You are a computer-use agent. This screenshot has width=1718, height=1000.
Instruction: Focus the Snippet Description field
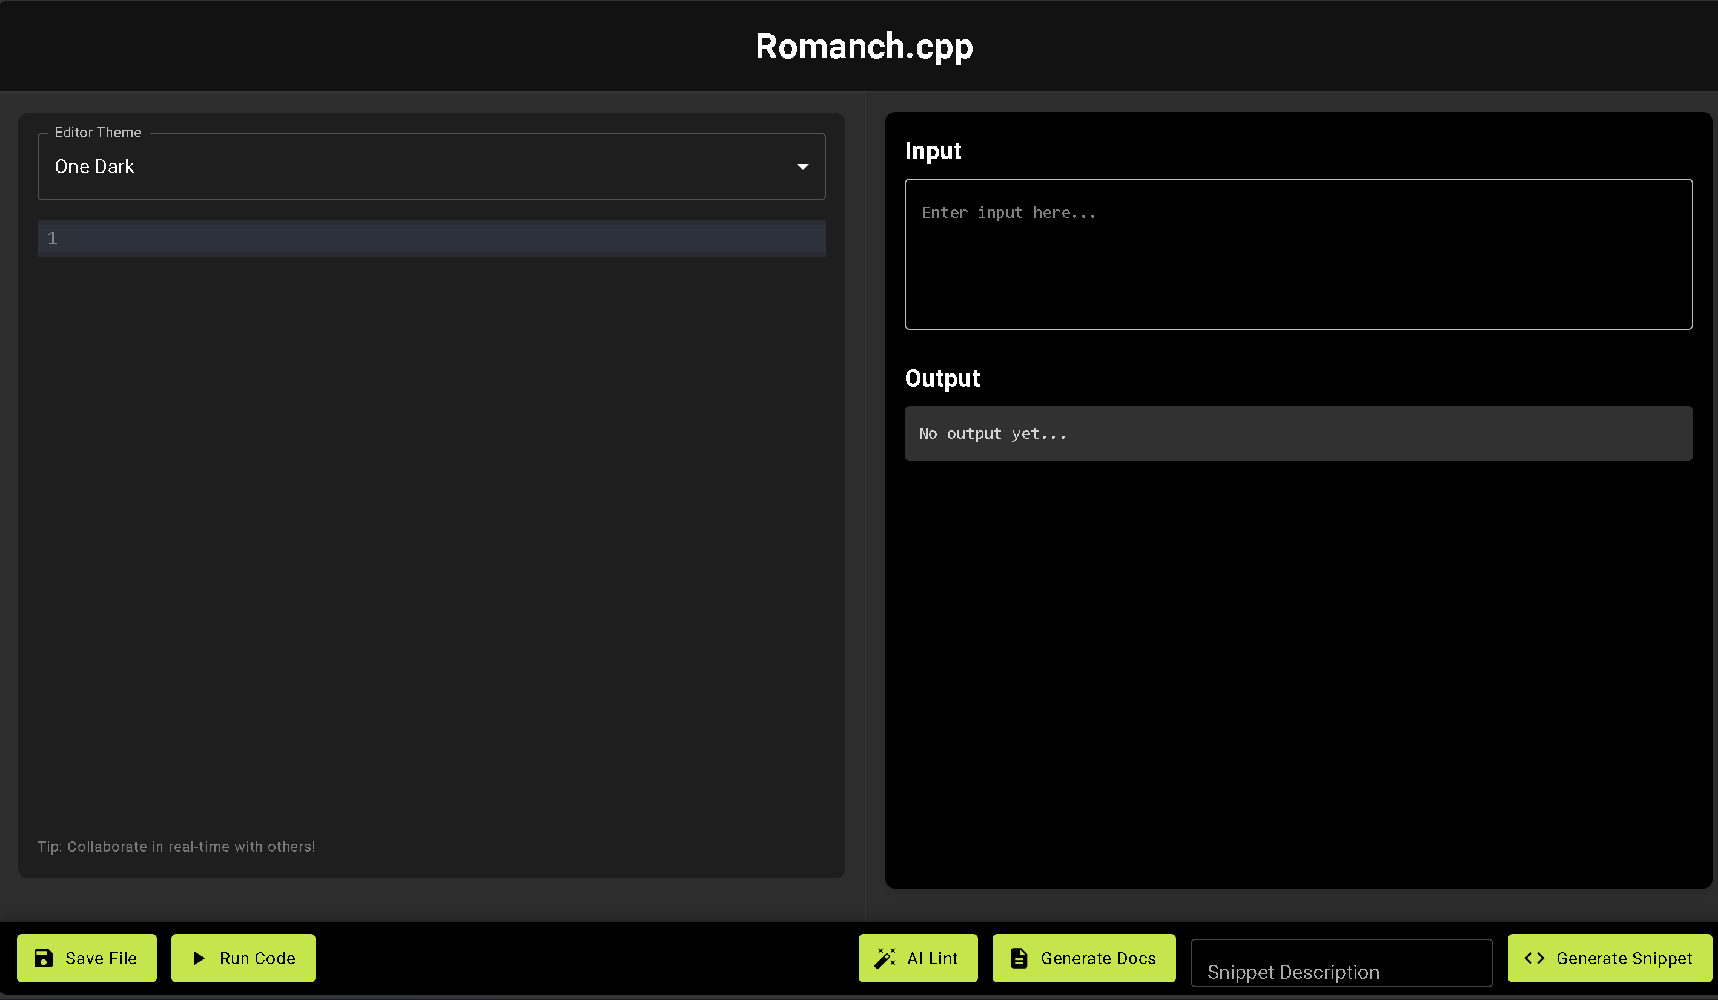click(x=1340, y=963)
